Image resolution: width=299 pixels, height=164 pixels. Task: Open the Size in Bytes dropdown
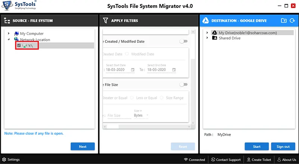(x=141, y=115)
